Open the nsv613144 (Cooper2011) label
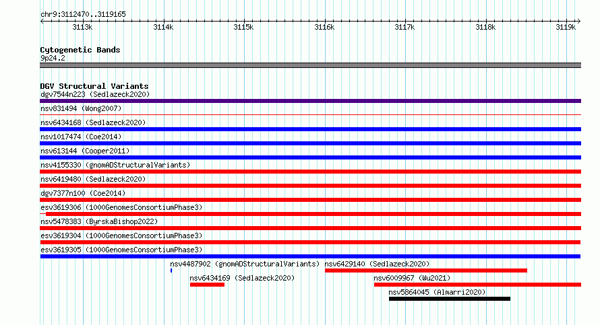 point(85,151)
